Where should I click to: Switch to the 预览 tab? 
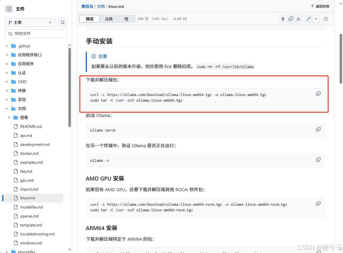click(90, 19)
